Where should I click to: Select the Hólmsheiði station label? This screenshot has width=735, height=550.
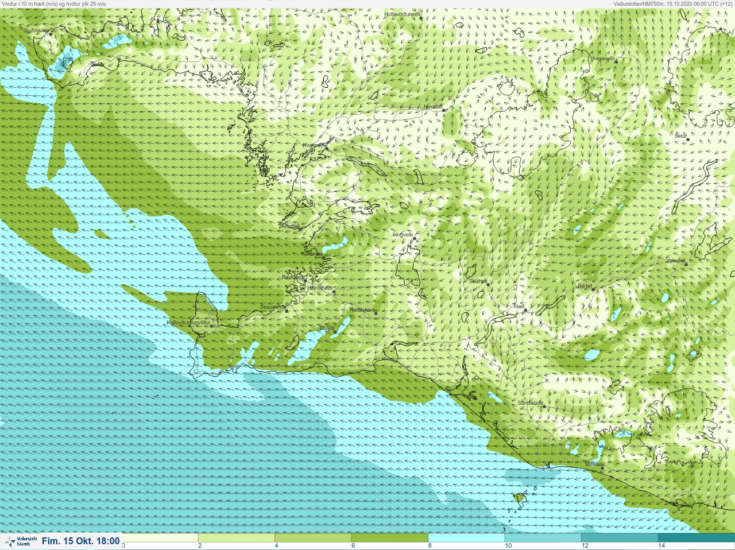(320, 288)
